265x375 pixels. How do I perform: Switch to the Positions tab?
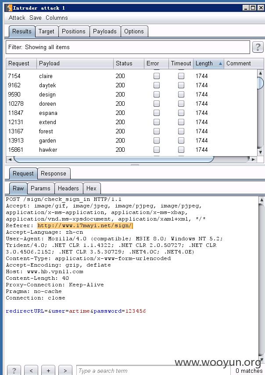click(x=74, y=31)
